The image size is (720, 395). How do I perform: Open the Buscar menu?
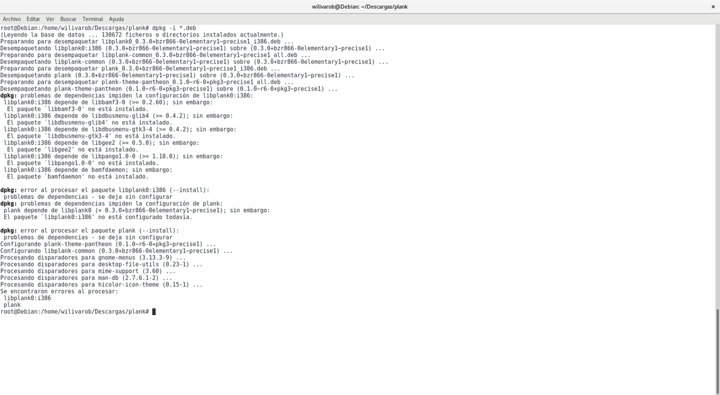pos(68,19)
